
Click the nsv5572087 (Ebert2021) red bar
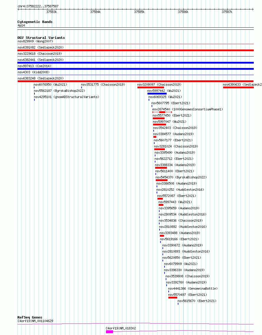pos(160,199)
